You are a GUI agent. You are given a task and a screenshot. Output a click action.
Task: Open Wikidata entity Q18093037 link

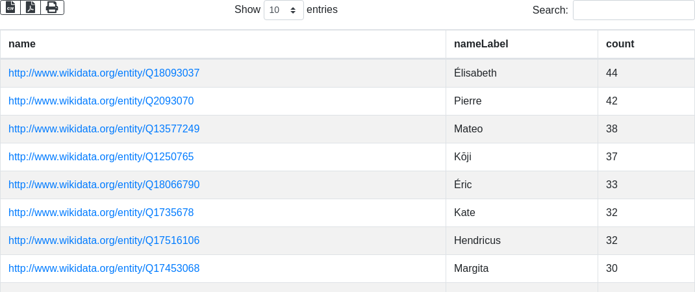tap(104, 73)
